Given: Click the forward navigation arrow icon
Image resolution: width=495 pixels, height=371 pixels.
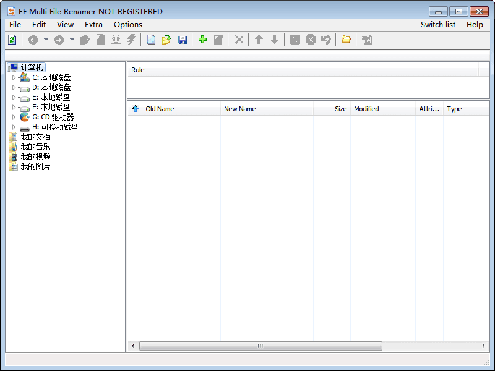Looking at the screenshot, I should (59, 40).
